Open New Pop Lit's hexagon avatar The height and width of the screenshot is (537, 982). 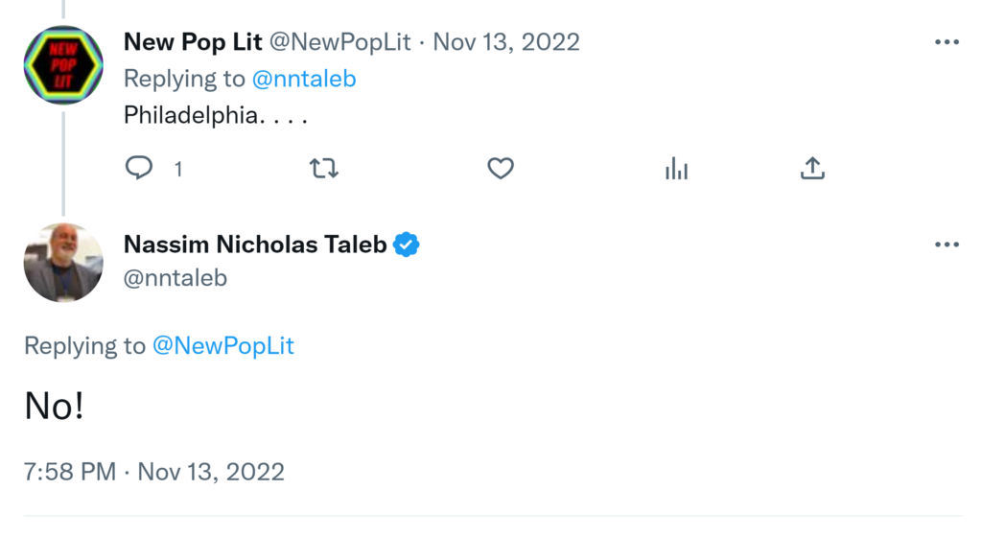(x=63, y=65)
